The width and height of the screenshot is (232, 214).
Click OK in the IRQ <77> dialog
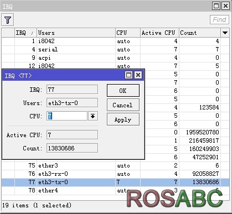click(x=123, y=91)
